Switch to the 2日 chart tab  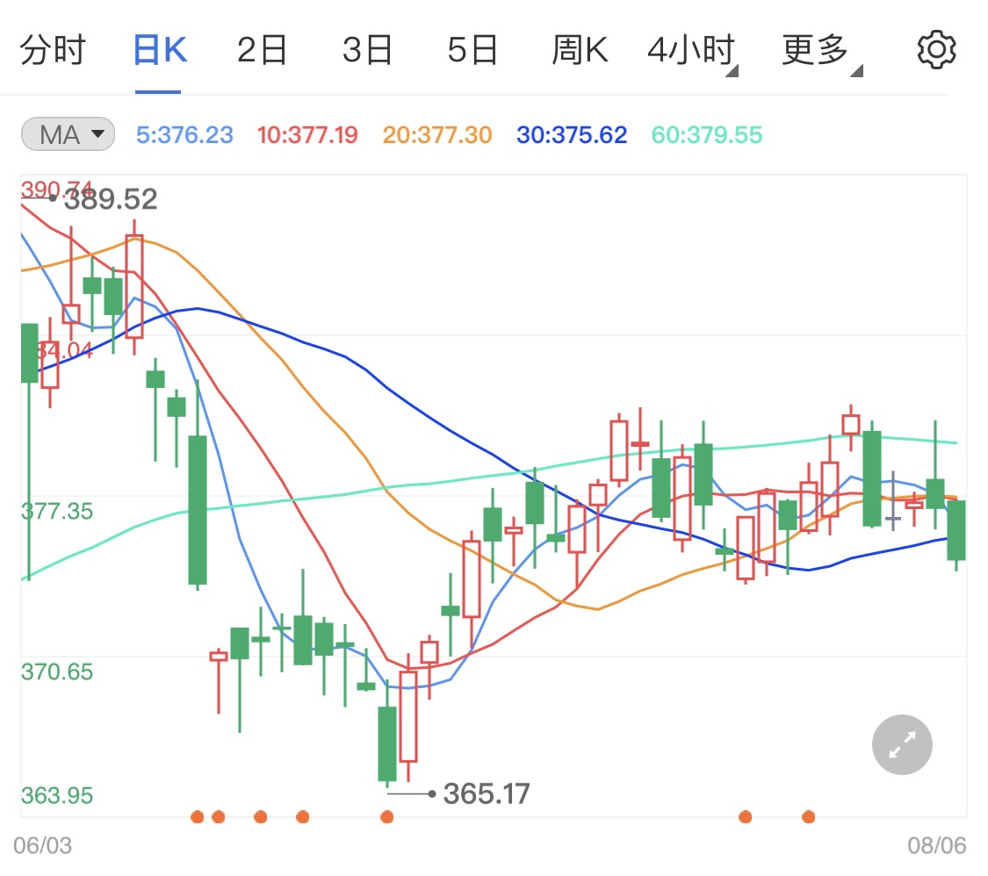pos(262,50)
